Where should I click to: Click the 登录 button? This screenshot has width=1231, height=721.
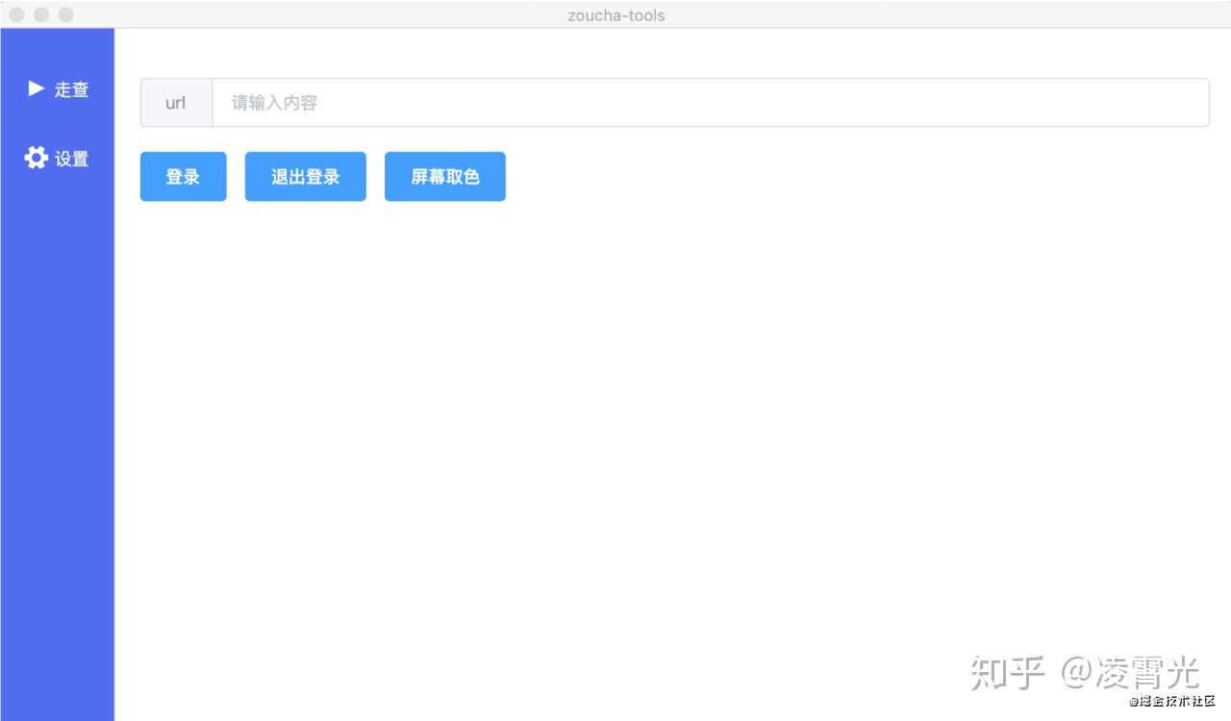click(183, 177)
